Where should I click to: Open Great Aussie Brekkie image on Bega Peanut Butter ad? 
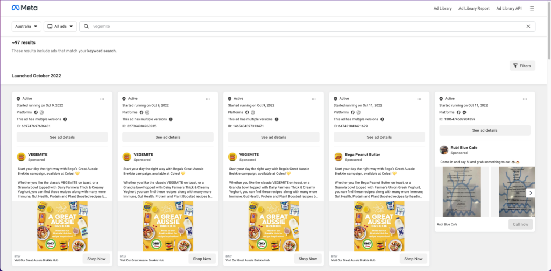379,226
